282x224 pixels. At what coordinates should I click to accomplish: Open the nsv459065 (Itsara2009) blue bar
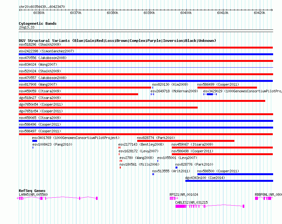146,121
